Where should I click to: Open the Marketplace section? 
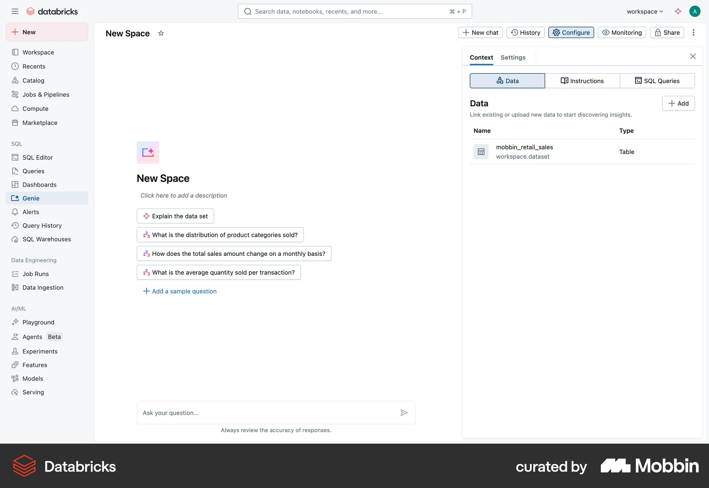pyautogui.click(x=15, y=122)
